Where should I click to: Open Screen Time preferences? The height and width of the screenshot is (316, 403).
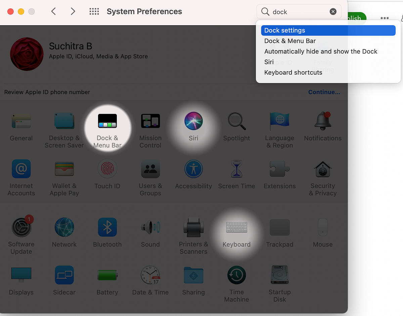pos(236,175)
